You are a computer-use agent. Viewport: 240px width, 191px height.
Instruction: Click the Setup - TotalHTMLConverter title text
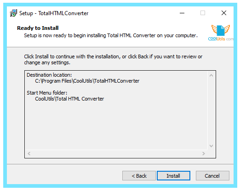54,13
